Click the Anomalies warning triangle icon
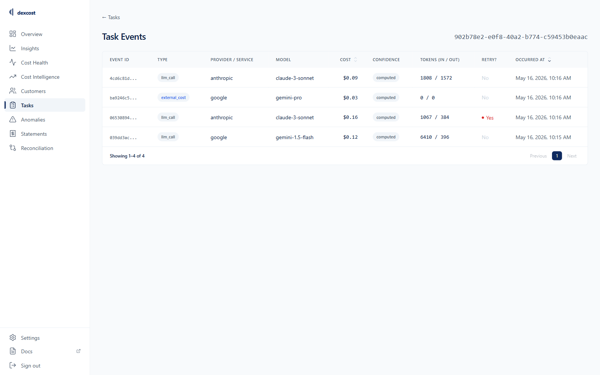Screen dimensions: 600x375 pos(13,120)
